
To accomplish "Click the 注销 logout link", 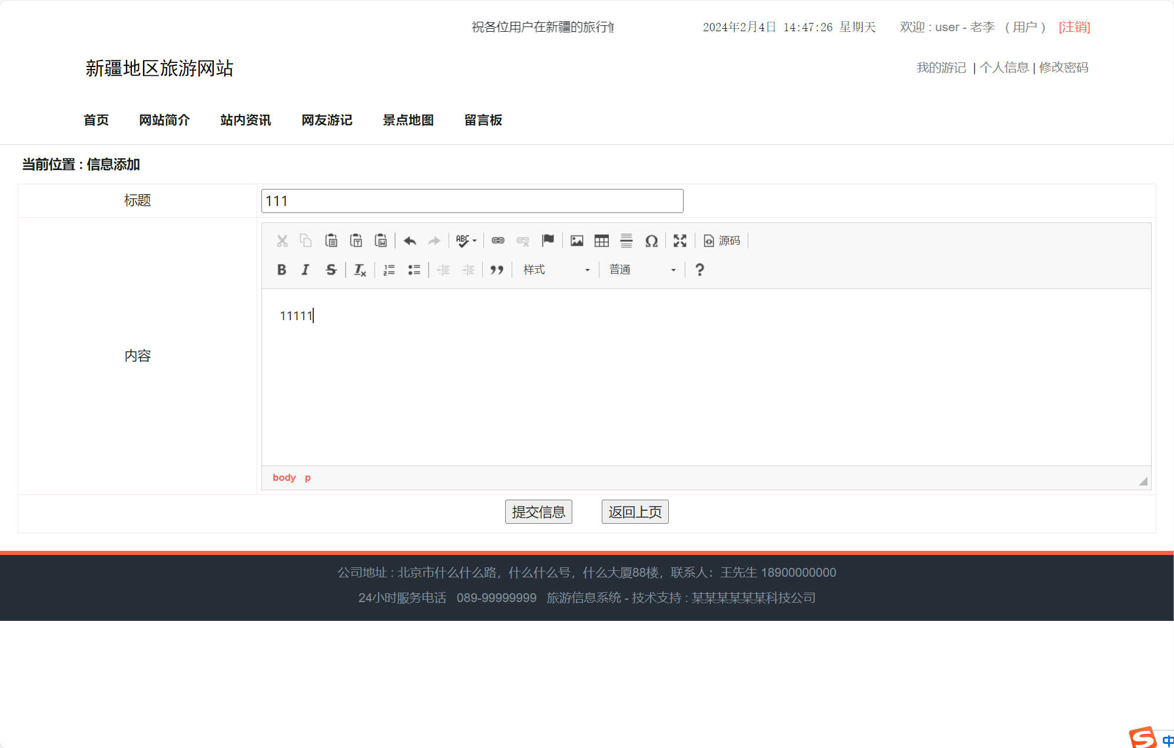I will [1073, 27].
